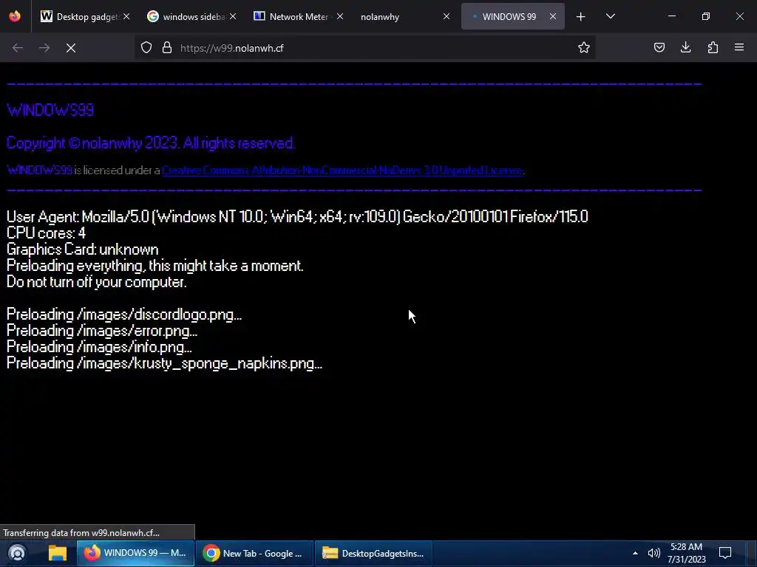This screenshot has height=567, width=757.
Task: Bookmark this page with the star
Action: pyautogui.click(x=584, y=47)
